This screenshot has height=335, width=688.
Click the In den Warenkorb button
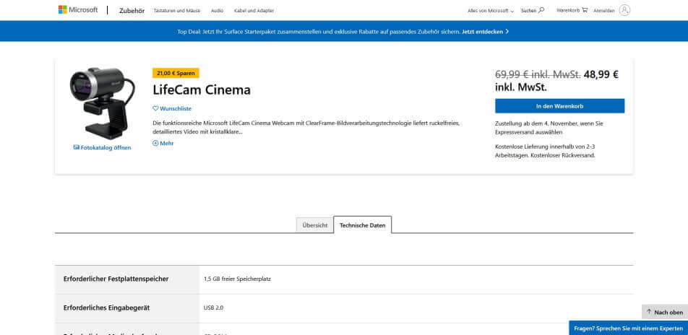(560, 106)
